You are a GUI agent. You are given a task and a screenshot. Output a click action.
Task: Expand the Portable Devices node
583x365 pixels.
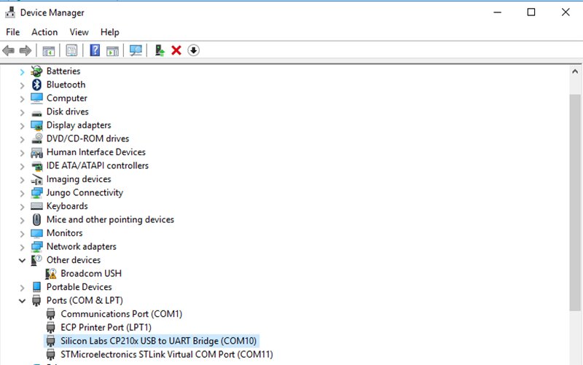(x=22, y=287)
